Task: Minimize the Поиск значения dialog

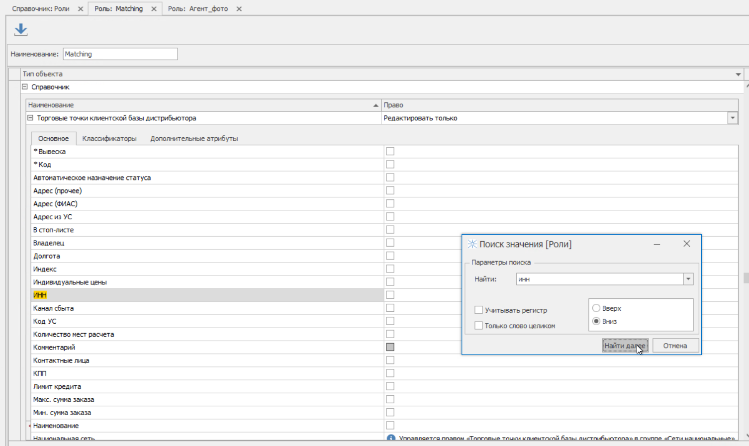Action: (x=657, y=244)
